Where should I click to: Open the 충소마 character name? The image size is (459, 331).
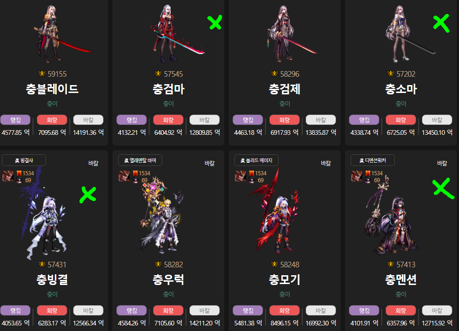coord(401,89)
